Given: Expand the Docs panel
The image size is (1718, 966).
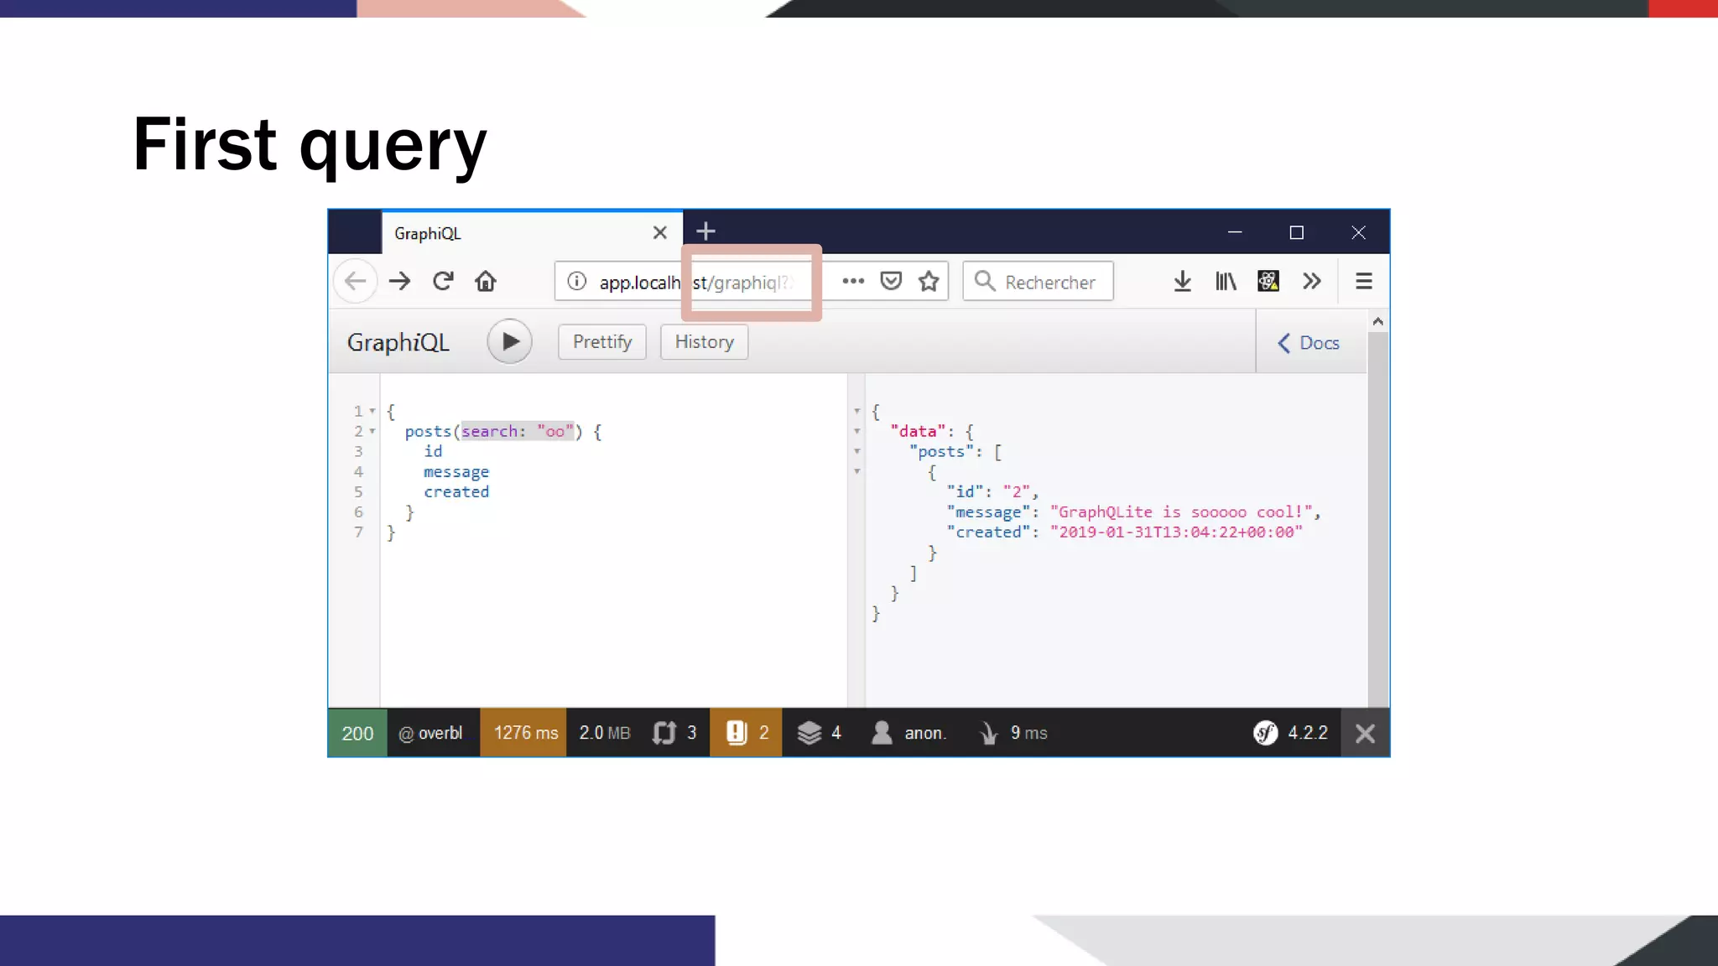Looking at the screenshot, I should (x=1309, y=342).
